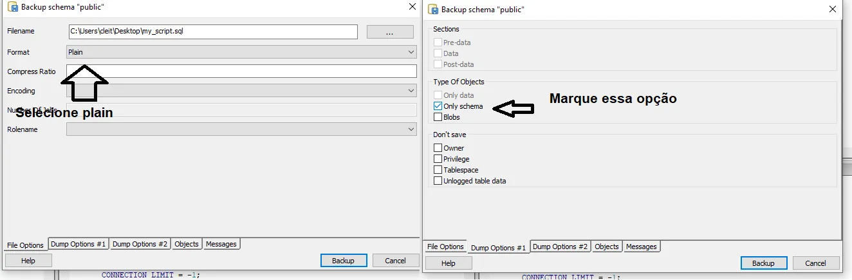Toggle the Post-data checkbox

click(x=438, y=64)
